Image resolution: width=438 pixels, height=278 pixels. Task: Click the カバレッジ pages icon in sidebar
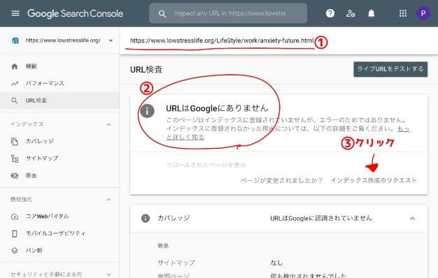(x=15, y=141)
